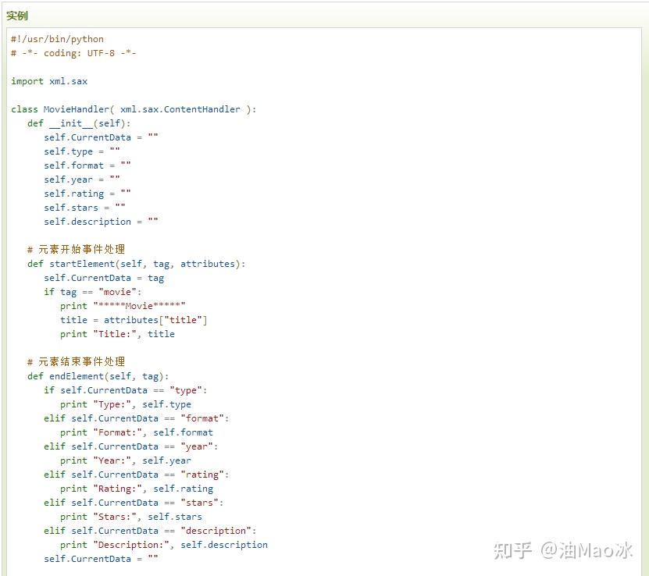Click the 'elif self.CurrentData == "year":' line
This screenshot has width=649, height=576.
tap(130, 447)
